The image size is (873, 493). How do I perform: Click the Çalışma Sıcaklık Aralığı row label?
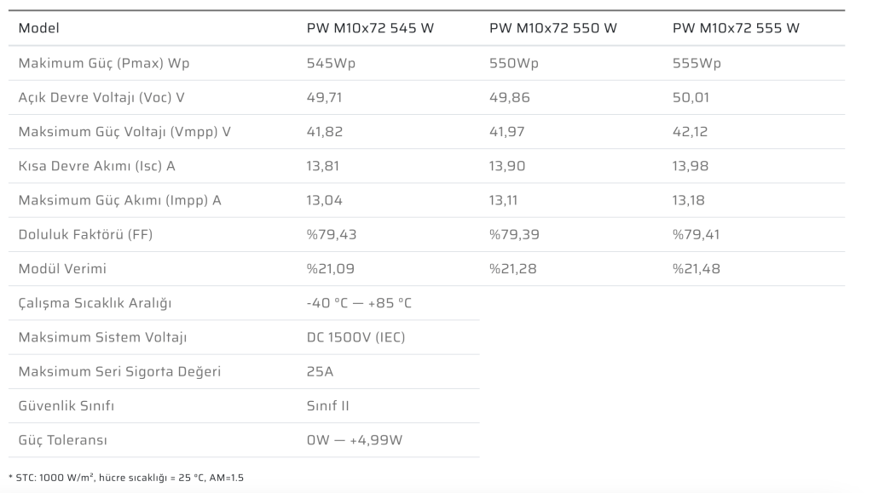click(89, 303)
